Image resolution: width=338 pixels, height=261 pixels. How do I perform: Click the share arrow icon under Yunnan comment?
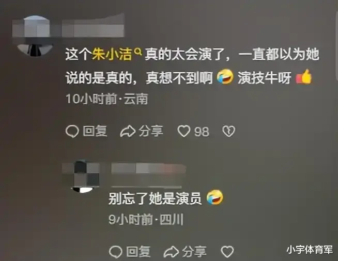128,131
